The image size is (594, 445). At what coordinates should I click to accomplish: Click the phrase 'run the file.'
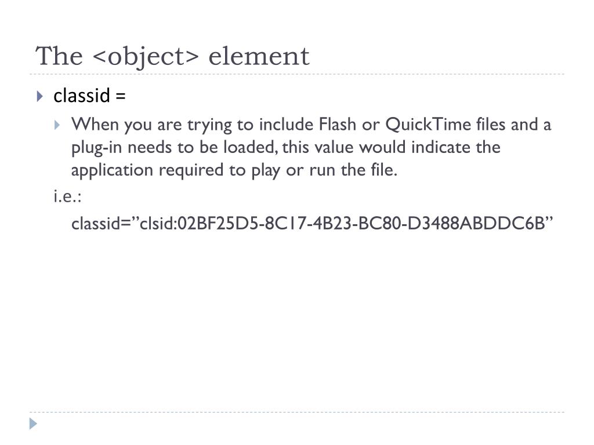353,170
